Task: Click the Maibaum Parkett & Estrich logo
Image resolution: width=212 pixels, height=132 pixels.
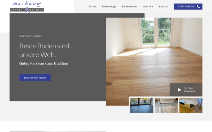Action: [27, 7]
